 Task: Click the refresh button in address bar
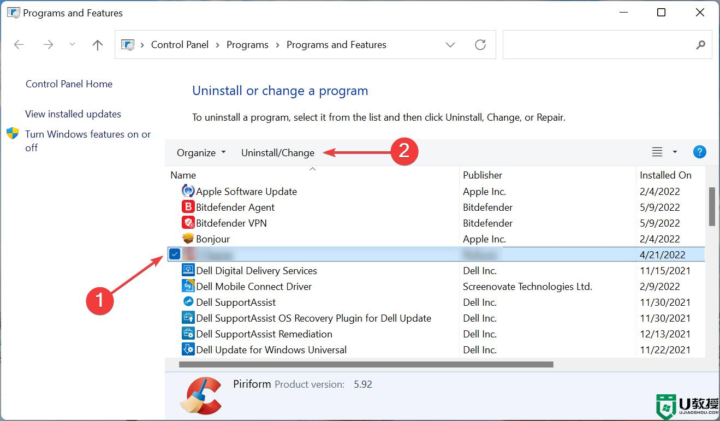point(480,45)
